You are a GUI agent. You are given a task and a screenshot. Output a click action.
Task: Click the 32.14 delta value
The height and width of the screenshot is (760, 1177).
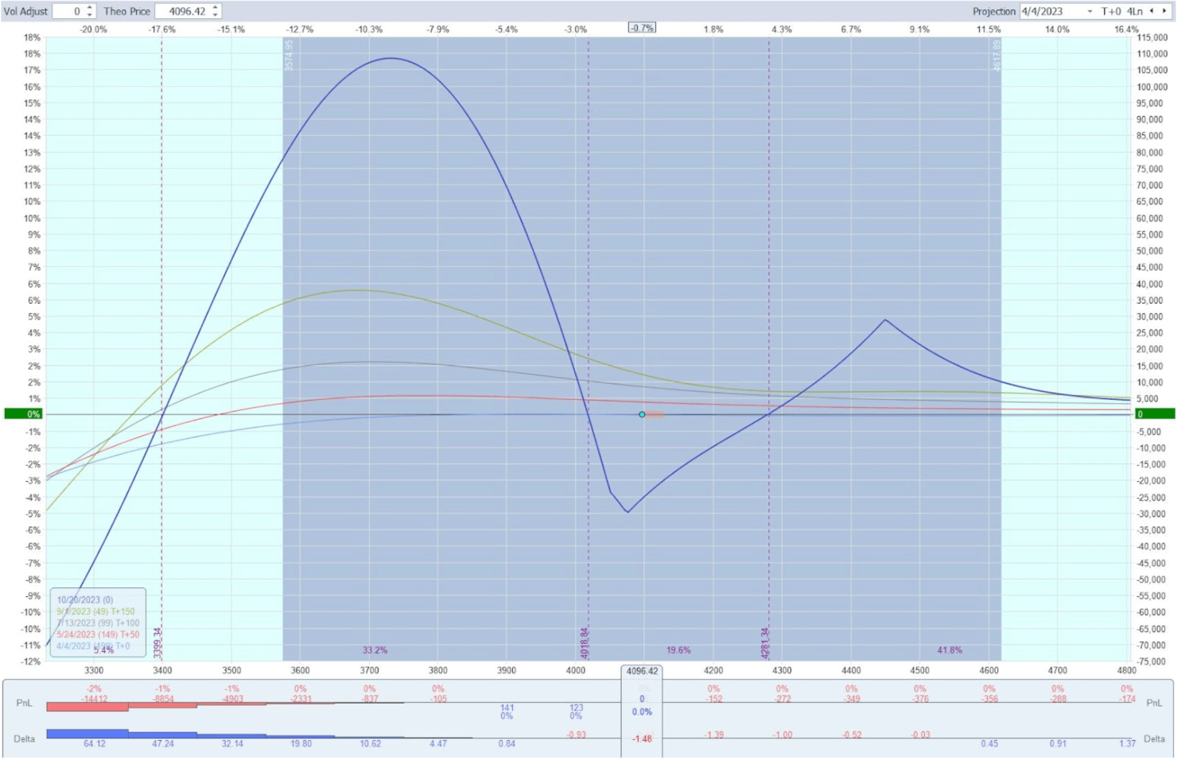(x=232, y=744)
